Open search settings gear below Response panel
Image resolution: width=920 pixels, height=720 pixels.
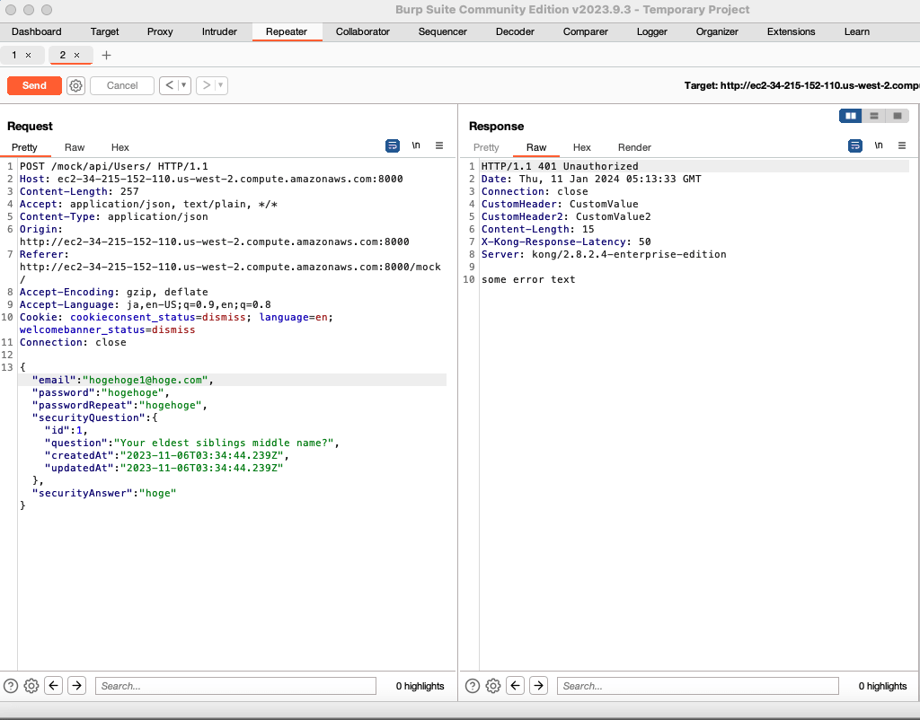[x=493, y=686]
